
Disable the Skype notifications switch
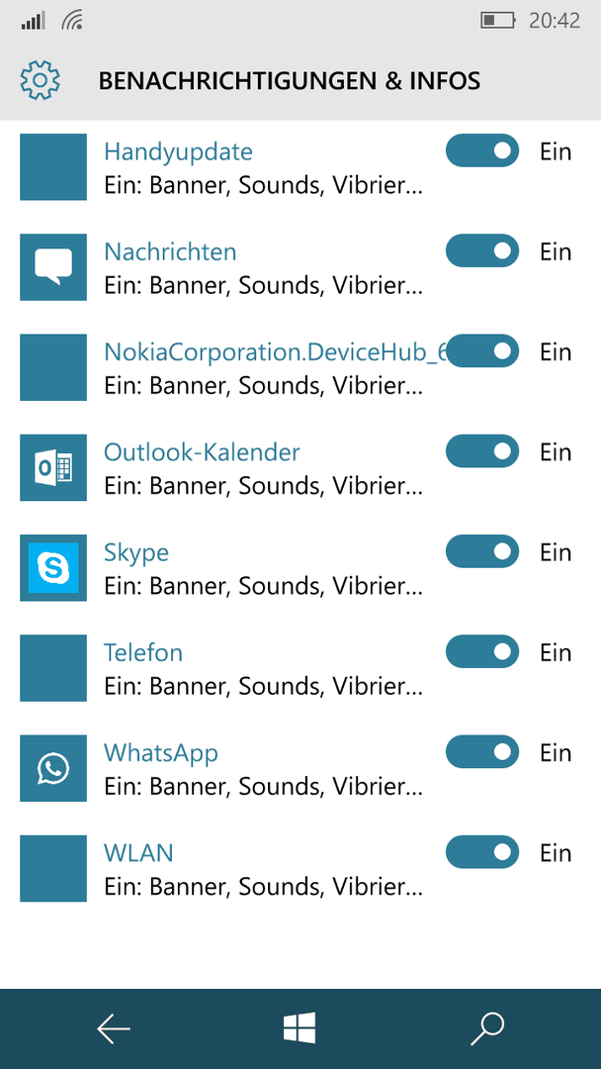click(482, 551)
